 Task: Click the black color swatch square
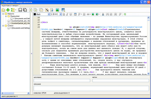(35, 14)
